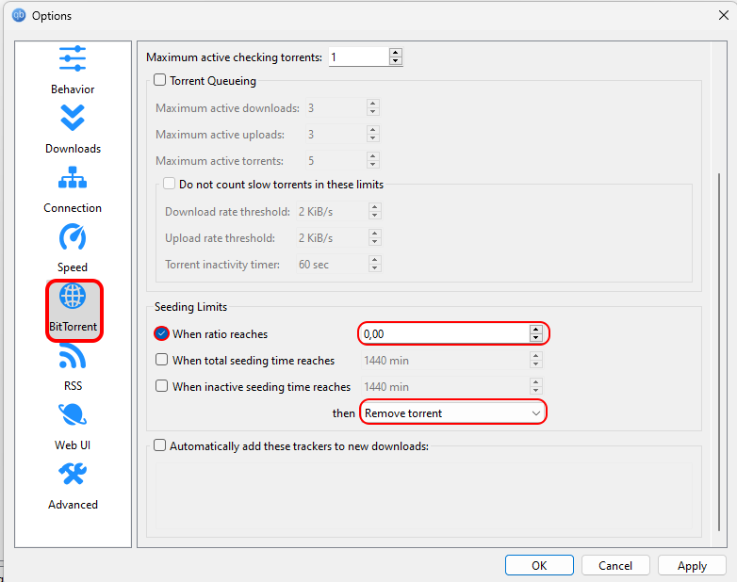Open the Remove torrent action dropdown
Screen dimensions: 737x582
pos(453,412)
